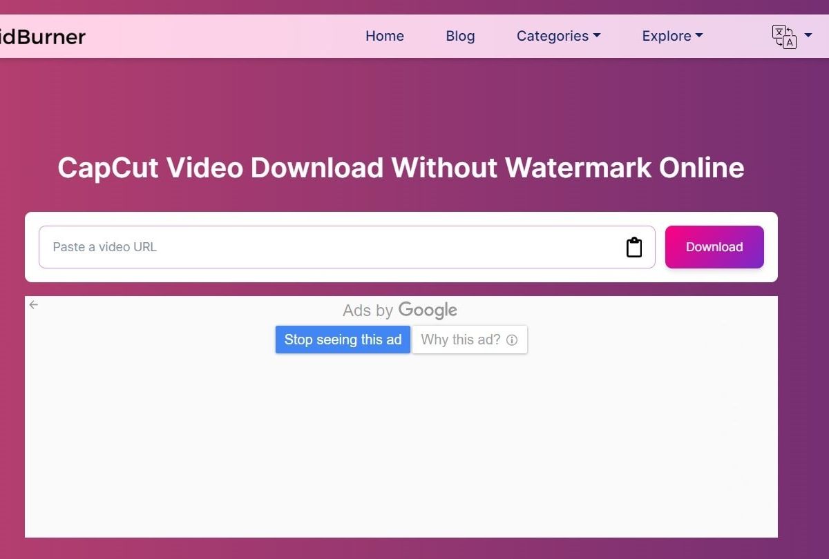Click the clipboard paste icon
Screen dimensions: 829x559
pyautogui.click(x=634, y=247)
